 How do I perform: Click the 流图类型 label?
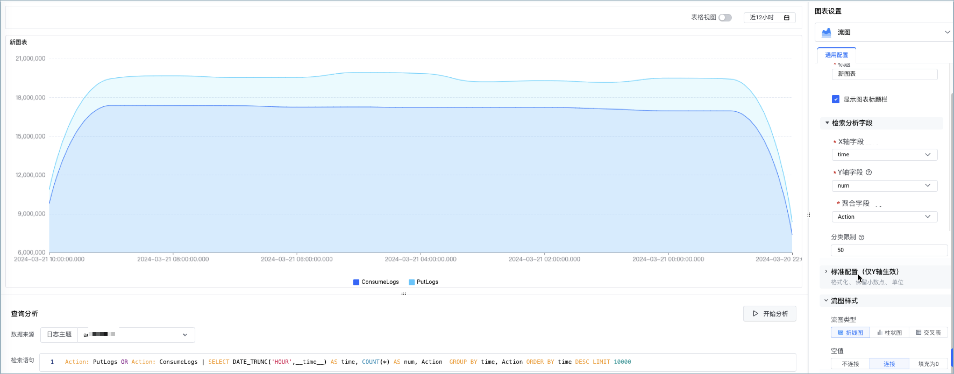[x=843, y=320]
